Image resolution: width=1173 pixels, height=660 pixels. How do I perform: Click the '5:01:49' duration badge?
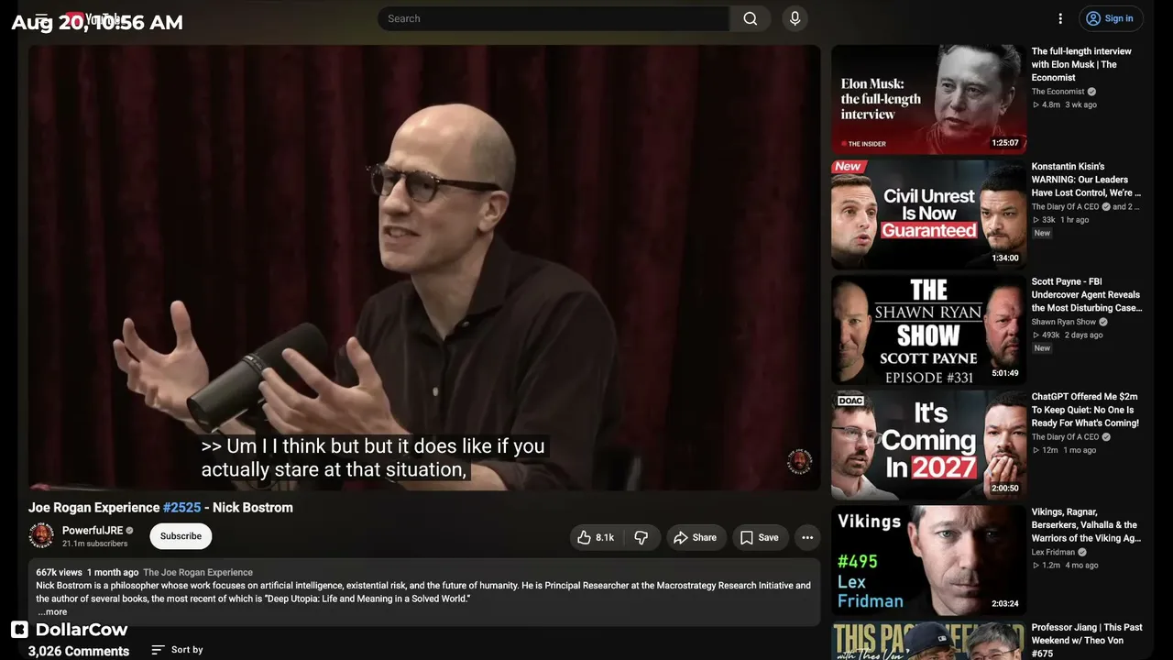(1005, 373)
